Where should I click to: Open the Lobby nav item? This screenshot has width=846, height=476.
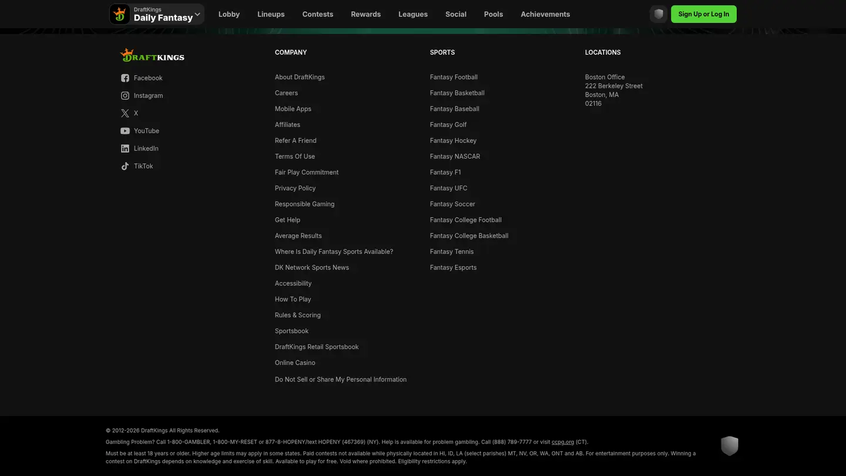229,14
